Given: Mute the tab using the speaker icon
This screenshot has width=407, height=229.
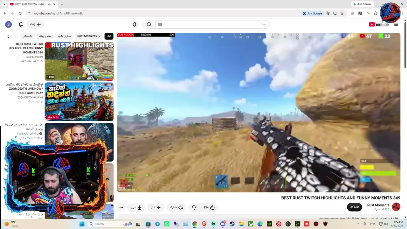Looking at the screenshot, I should [49, 4].
